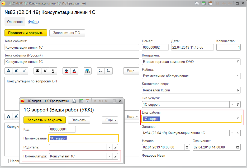247x168 pixels.
Task: Click the Записать button in dialog
Action: (79, 120)
